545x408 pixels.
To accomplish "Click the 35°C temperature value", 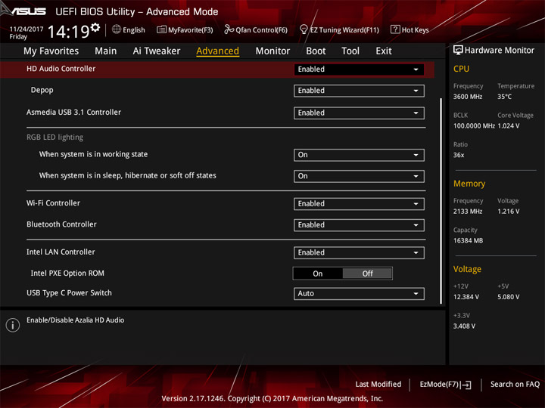I will 504,97.
